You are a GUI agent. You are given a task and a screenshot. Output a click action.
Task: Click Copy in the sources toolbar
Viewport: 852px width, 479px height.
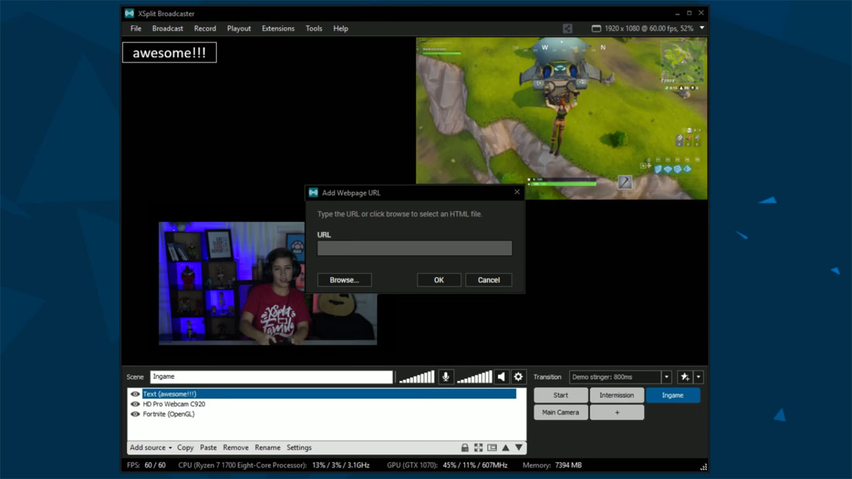coord(185,448)
